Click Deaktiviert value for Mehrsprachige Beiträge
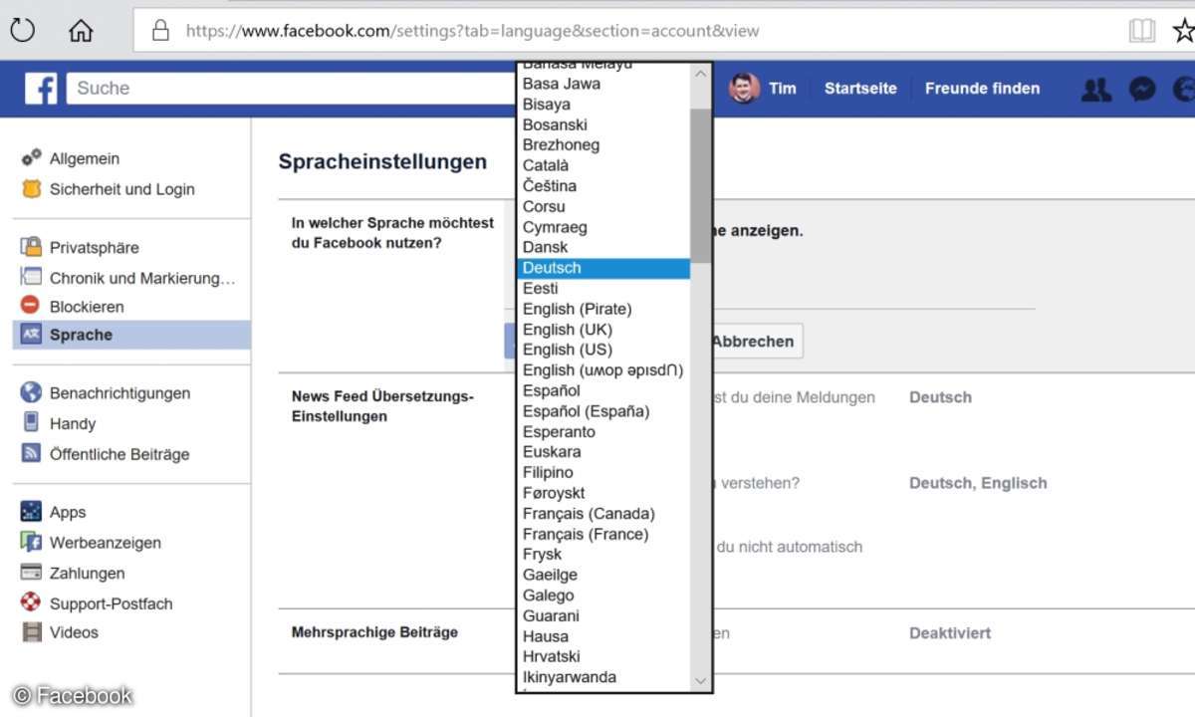 950,633
